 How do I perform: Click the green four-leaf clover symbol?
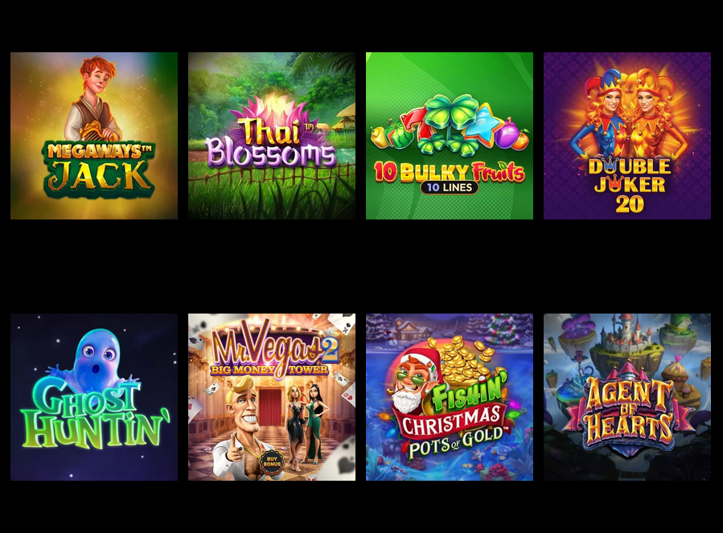tap(450, 122)
